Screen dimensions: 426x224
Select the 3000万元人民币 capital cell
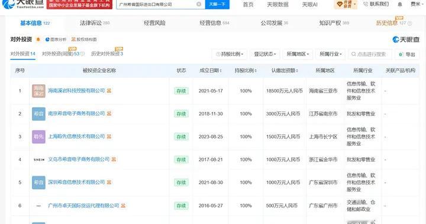(283, 114)
